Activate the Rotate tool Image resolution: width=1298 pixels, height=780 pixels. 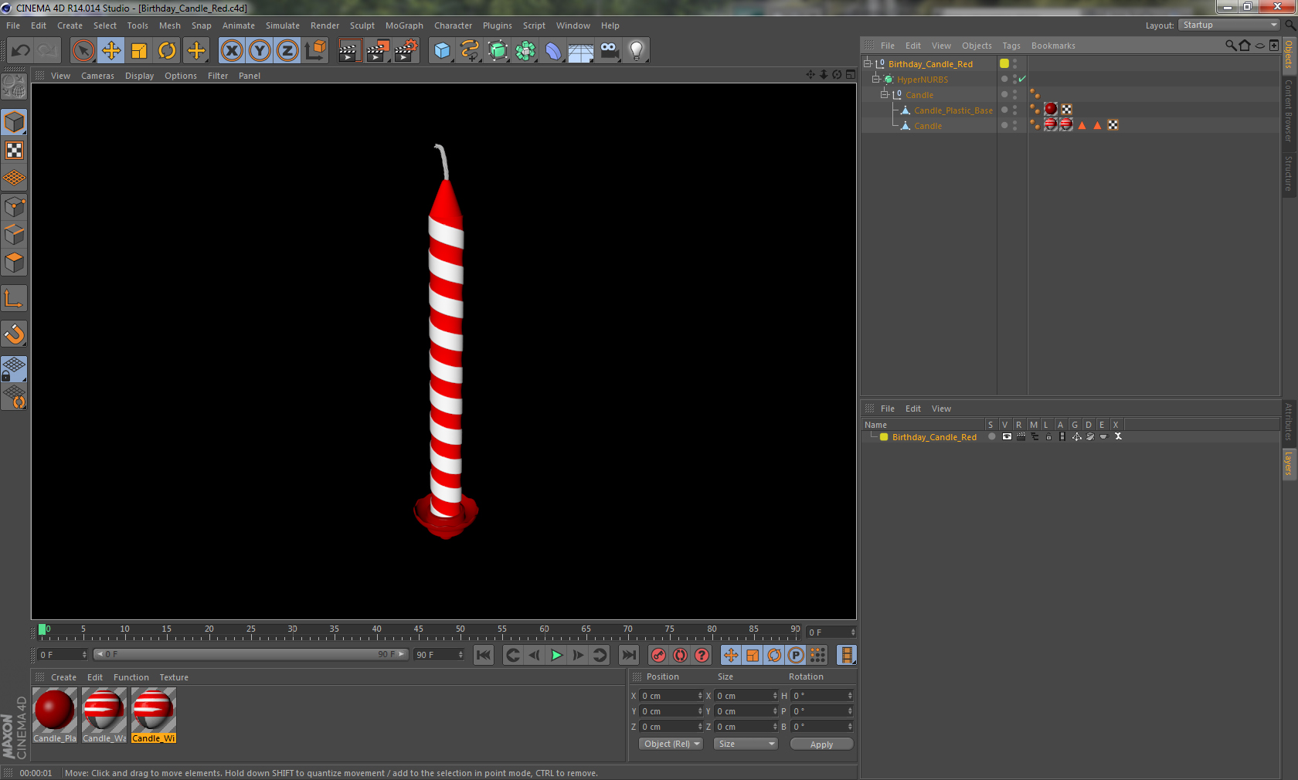pos(167,51)
